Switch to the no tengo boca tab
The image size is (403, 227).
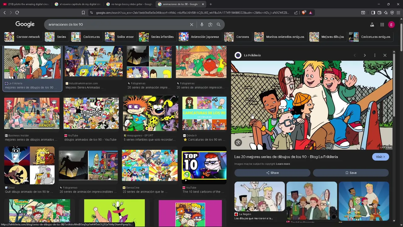[x=129, y=4]
